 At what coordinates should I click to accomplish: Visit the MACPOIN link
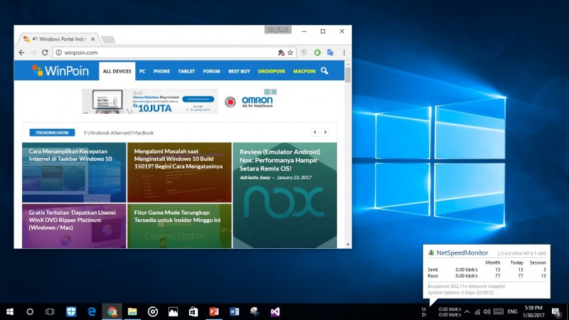304,72
